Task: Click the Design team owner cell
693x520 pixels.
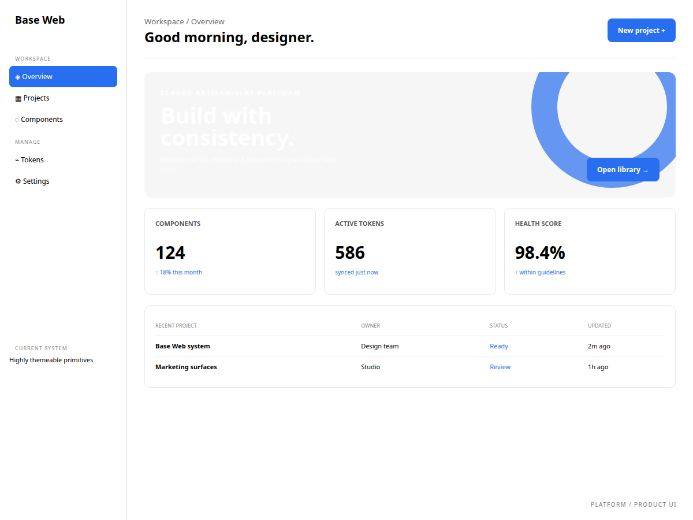Action: pyautogui.click(x=380, y=346)
